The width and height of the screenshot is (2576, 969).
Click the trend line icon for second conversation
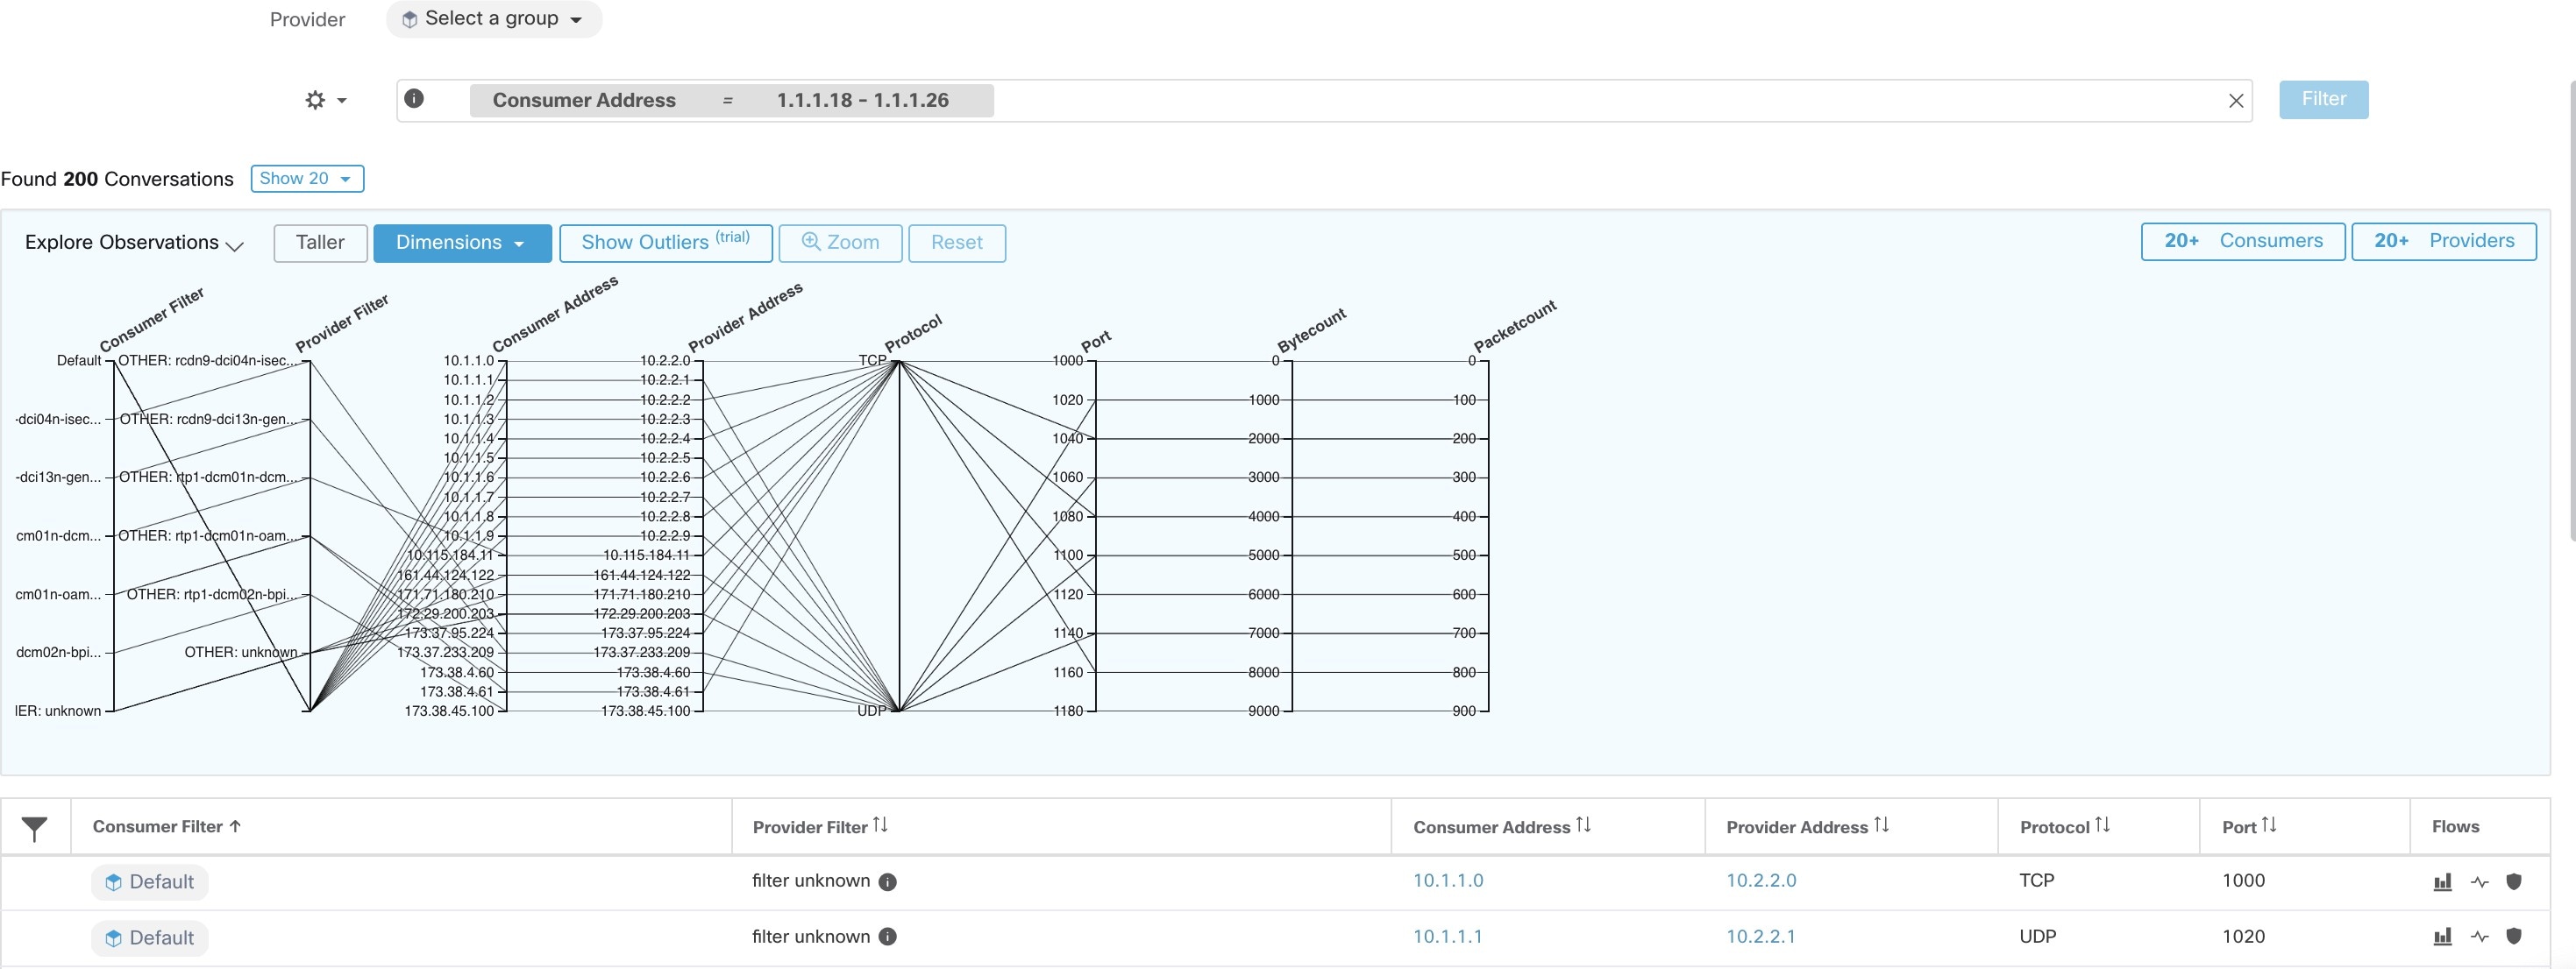click(x=2479, y=937)
